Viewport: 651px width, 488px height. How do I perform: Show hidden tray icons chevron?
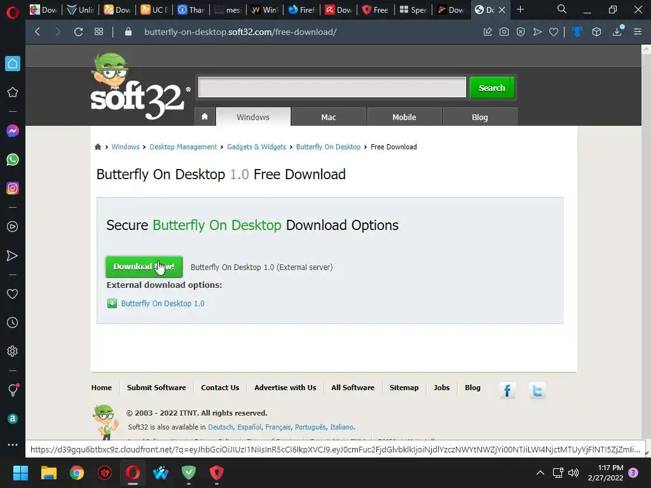(x=540, y=473)
